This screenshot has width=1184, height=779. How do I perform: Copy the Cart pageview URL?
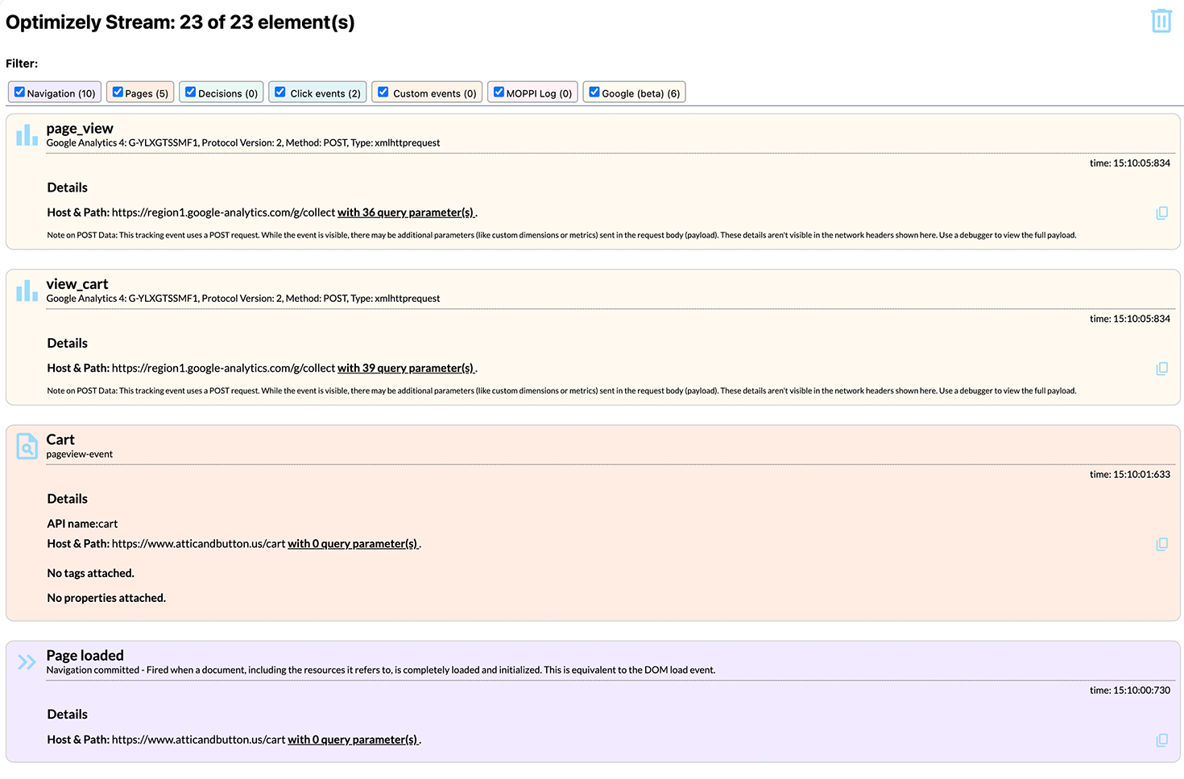pyautogui.click(x=1161, y=545)
